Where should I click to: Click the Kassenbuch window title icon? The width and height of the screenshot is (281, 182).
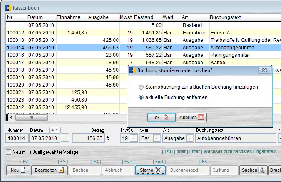tap(7, 7)
